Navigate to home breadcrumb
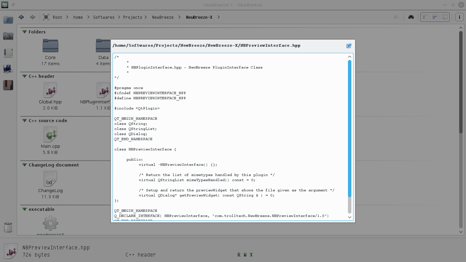The width and height of the screenshot is (466, 262). (78, 17)
